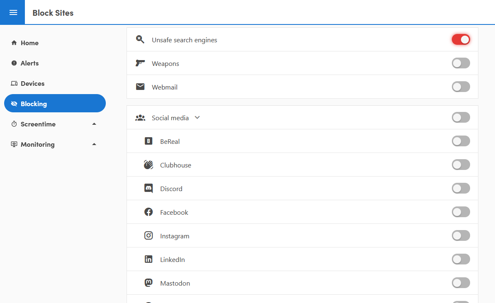
Task: Click the Monitoring screen icon
Action: [14, 144]
